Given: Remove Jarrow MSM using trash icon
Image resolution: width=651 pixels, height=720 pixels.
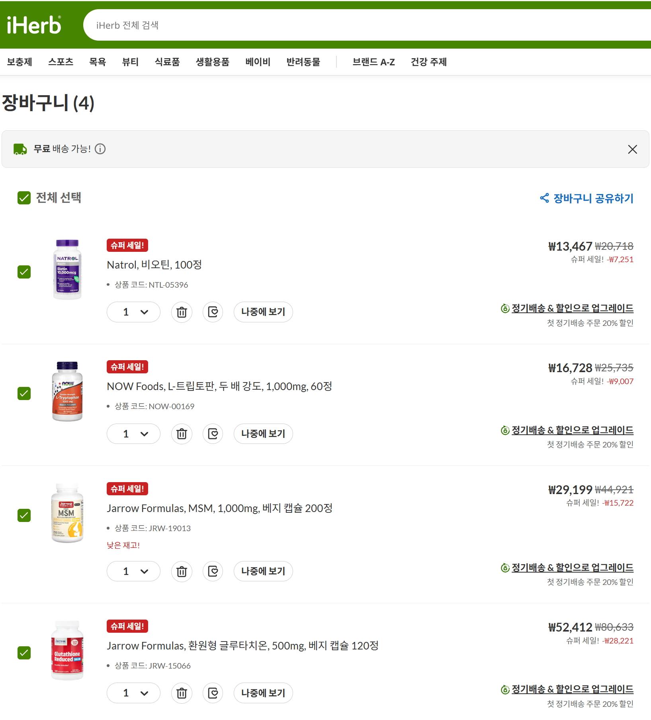Looking at the screenshot, I should tap(182, 571).
